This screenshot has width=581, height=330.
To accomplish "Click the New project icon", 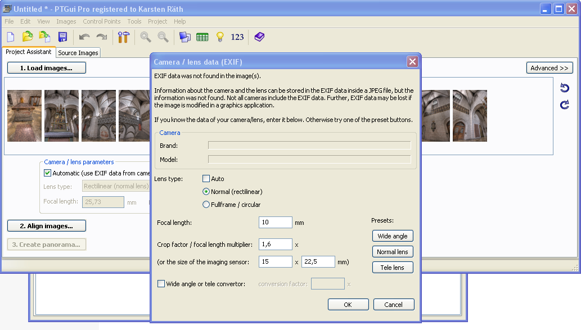I will point(11,37).
